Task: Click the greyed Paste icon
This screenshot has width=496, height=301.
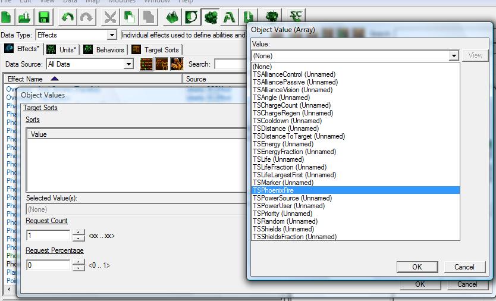Action: pyautogui.click(x=148, y=17)
